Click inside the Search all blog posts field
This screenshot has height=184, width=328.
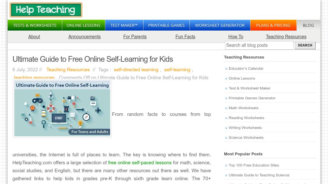pos(259,45)
